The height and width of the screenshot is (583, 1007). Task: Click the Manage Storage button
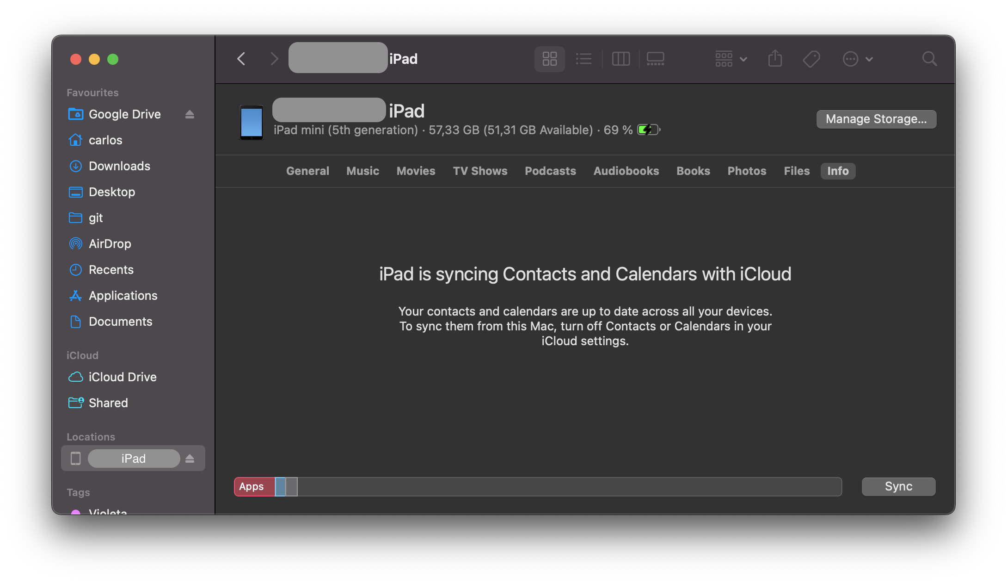pyautogui.click(x=876, y=119)
